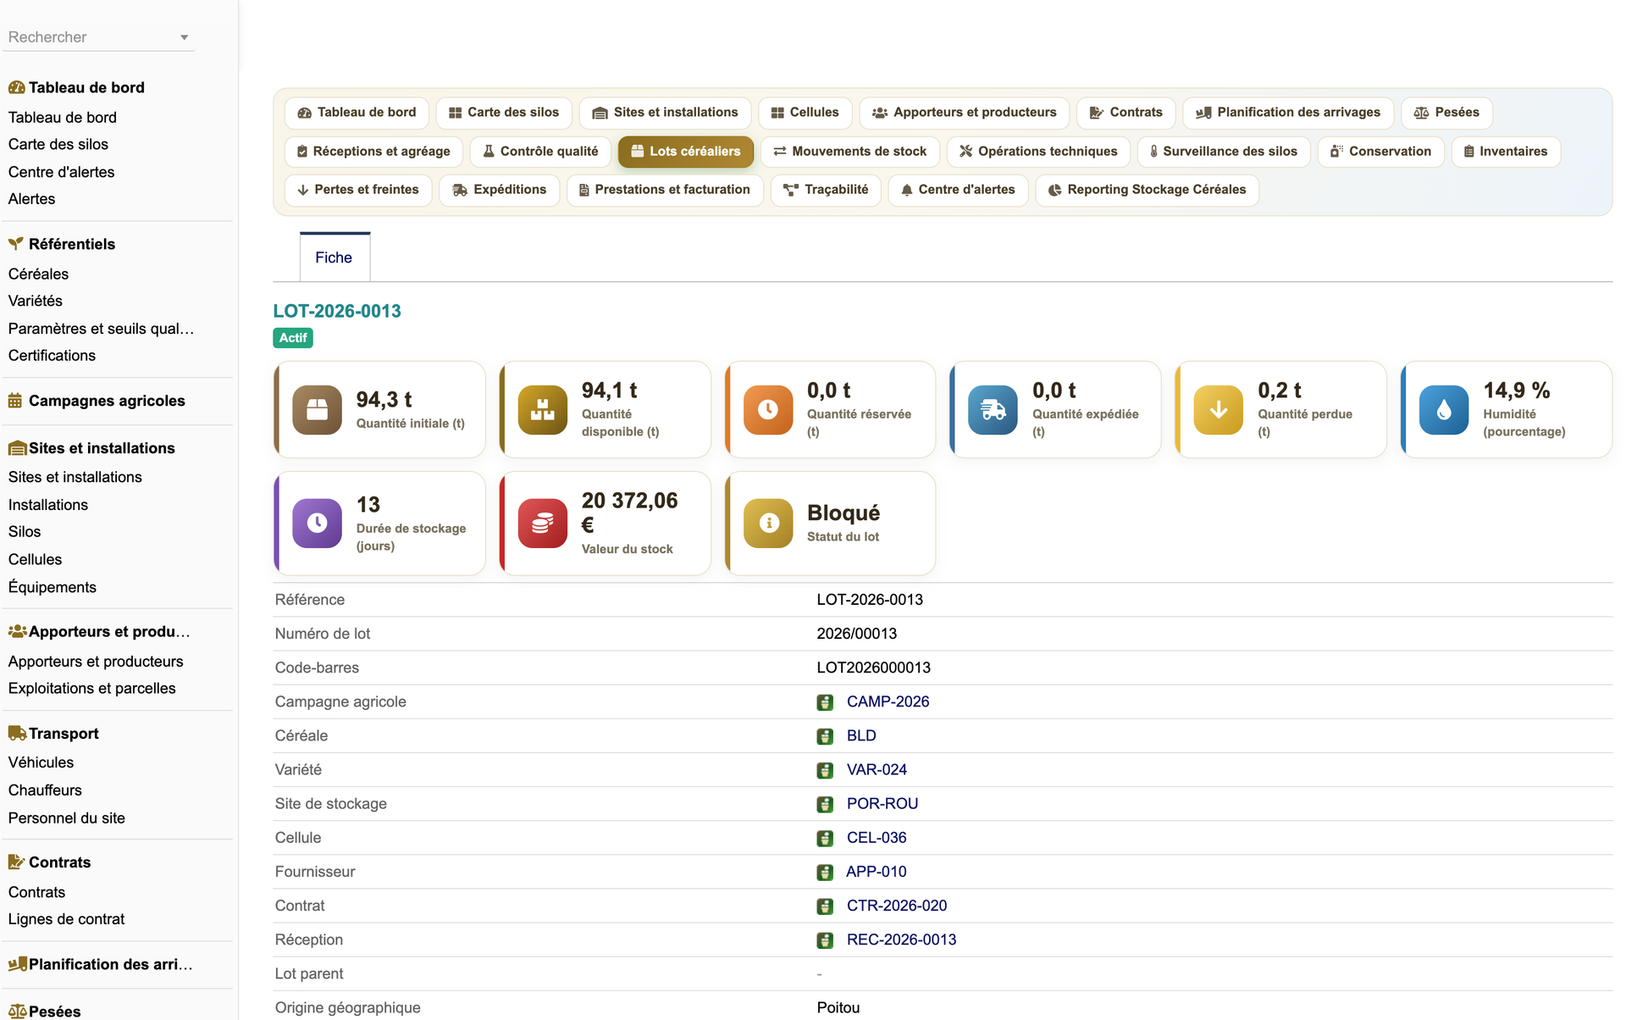The image size is (1648, 1020).
Task: Open Personnel du site in sidebar
Action: point(66,818)
